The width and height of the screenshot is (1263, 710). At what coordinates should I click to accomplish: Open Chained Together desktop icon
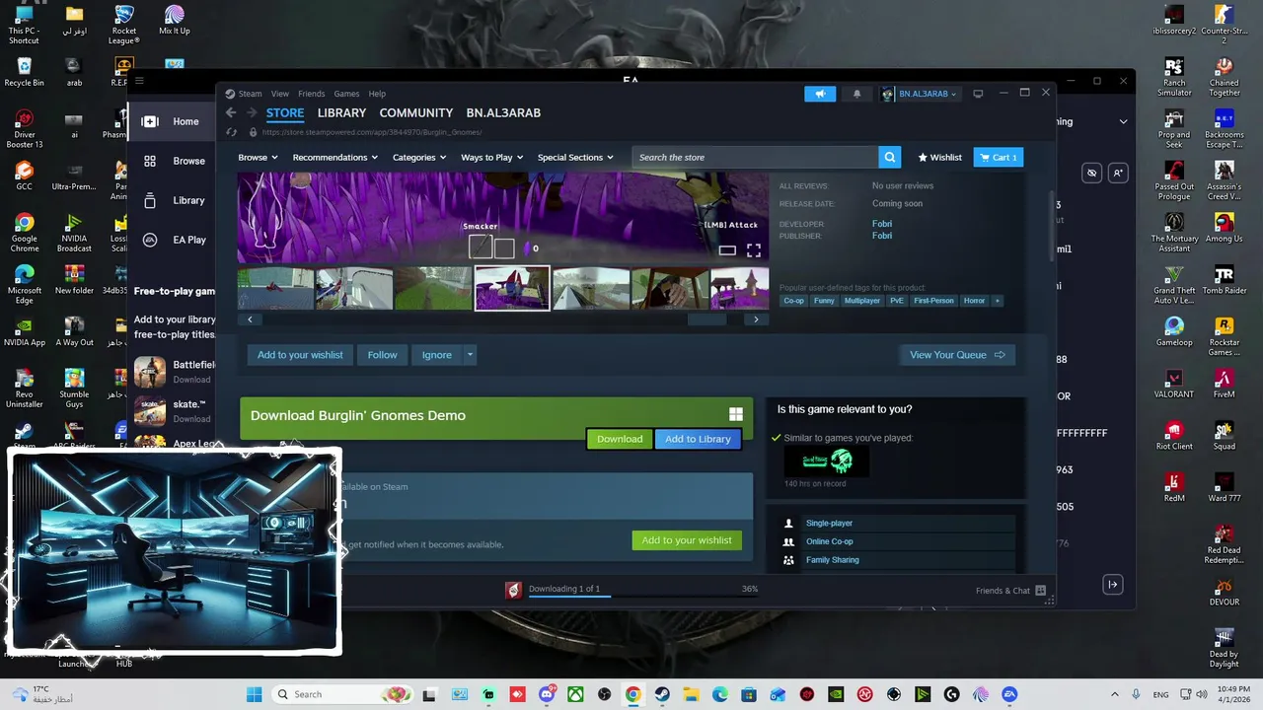point(1224,77)
